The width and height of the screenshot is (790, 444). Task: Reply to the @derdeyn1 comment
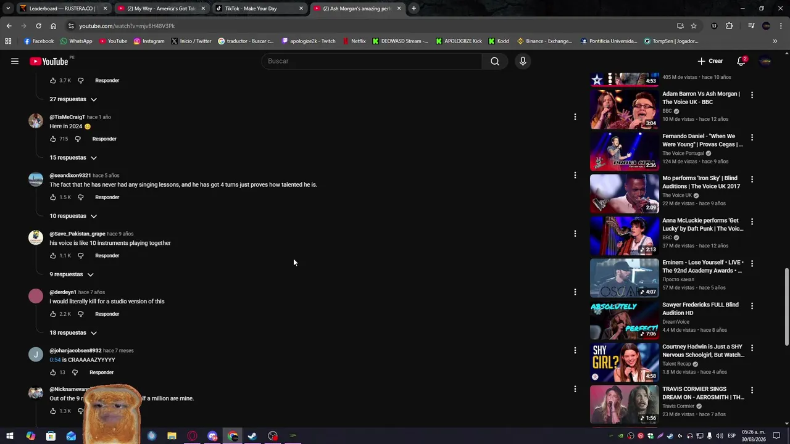107,314
